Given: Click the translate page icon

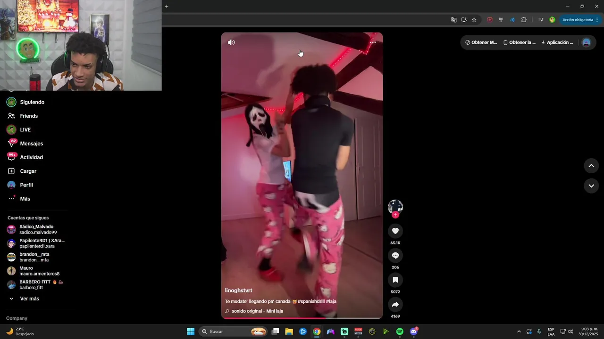Looking at the screenshot, I should click(x=453, y=20).
